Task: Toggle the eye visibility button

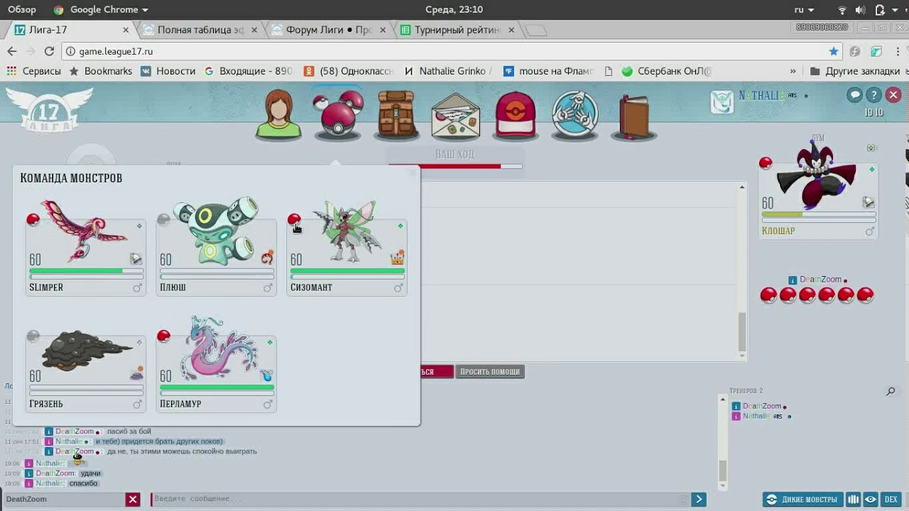Action: (x=871, y=500)
